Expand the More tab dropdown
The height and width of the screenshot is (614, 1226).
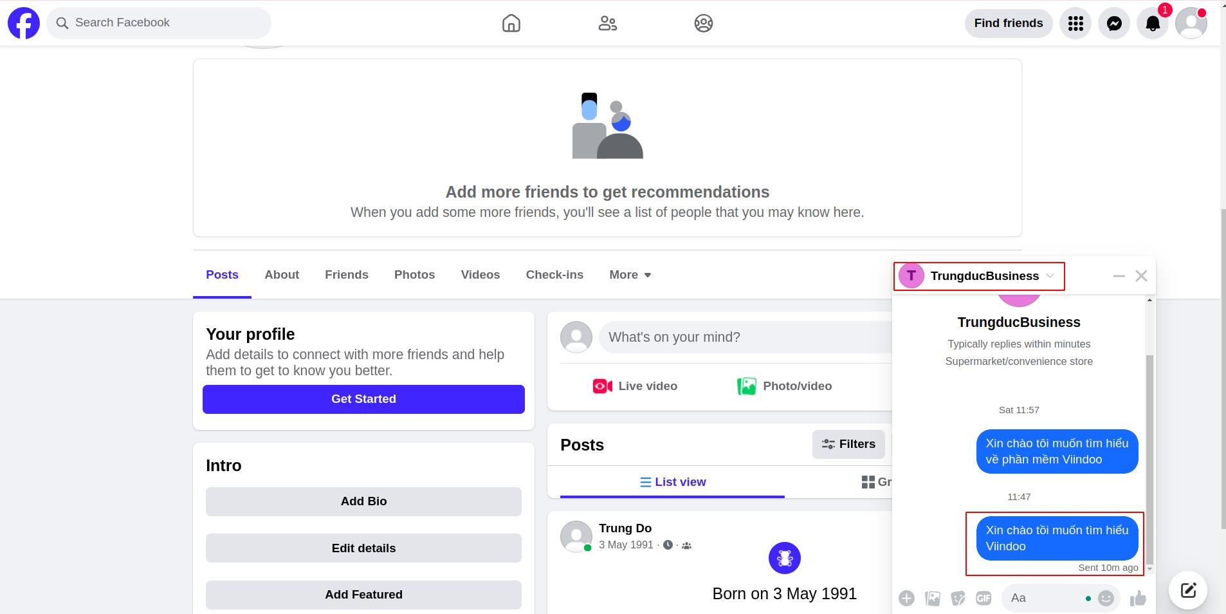tap(630, 275)
